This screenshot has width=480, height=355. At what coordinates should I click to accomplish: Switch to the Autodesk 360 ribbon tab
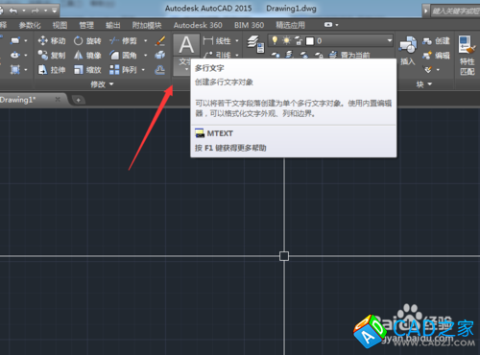click(198, 25)
